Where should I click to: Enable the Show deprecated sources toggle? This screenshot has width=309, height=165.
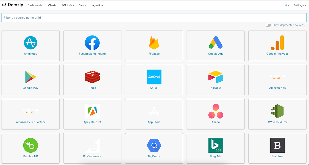click(x=268, y=25)
